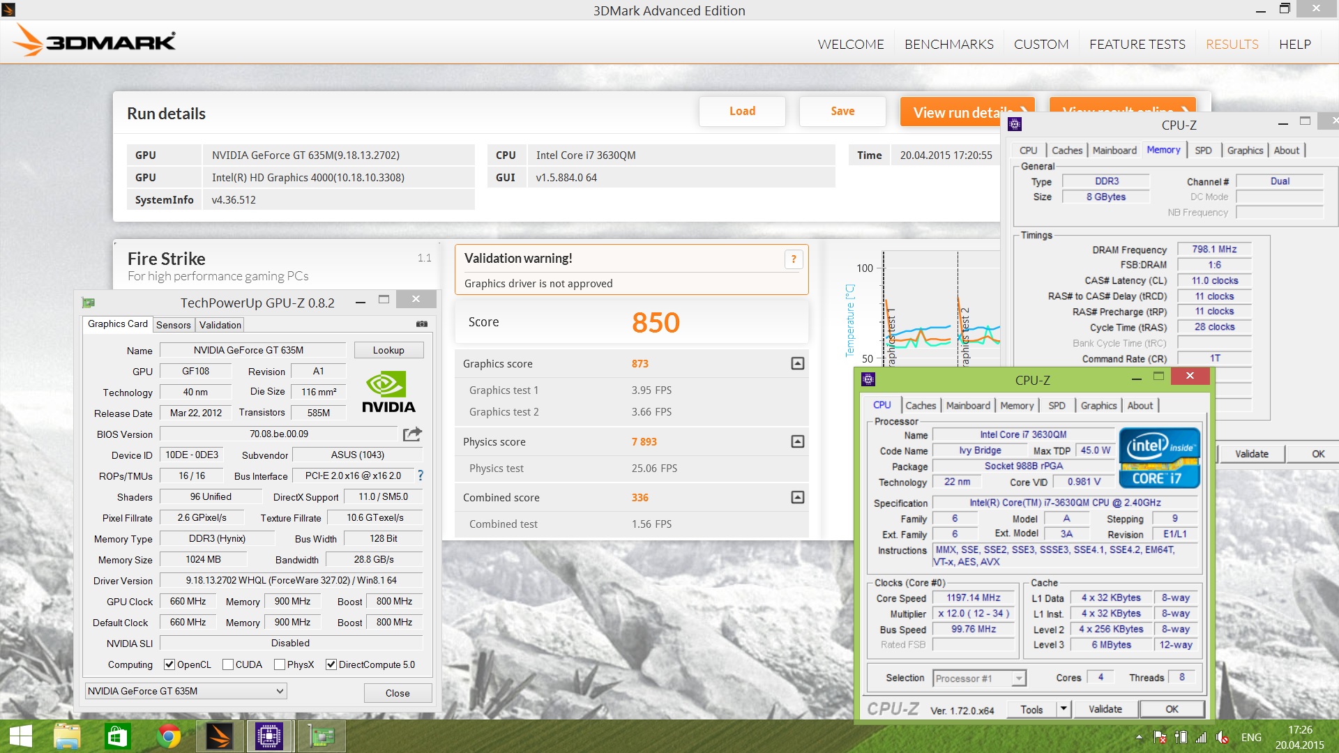The height and width of the screenshot is (753, 1339).
Task: Switch to Mainboard tab in front CPU-Z
Action: 968,405
